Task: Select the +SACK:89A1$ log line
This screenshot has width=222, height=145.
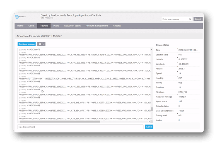Action: tap(33, 66)
